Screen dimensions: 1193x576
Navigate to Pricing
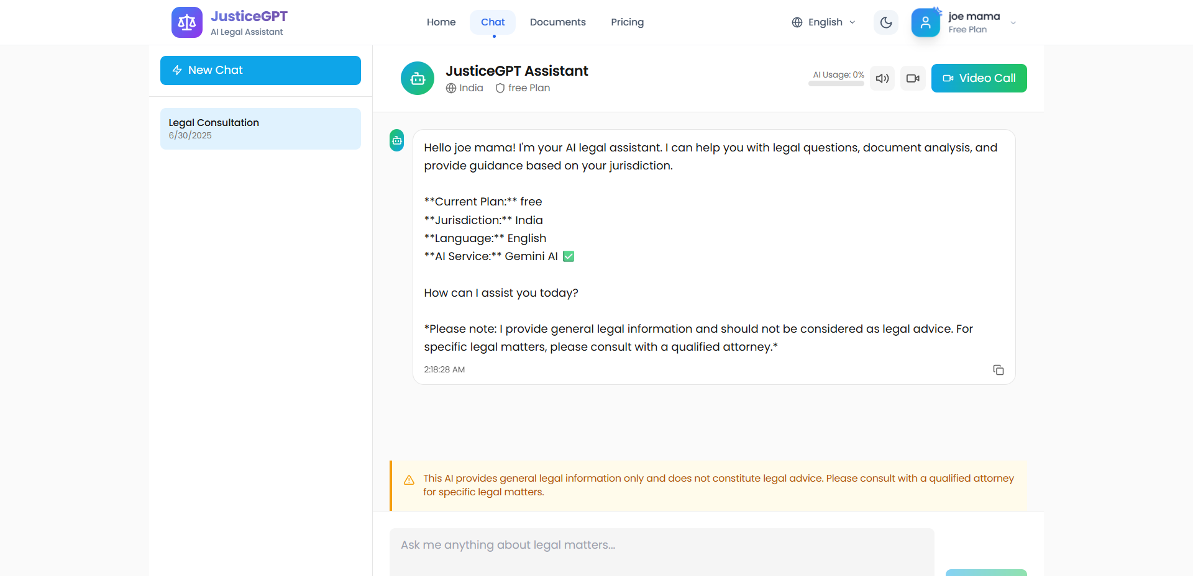coord(627,22)
